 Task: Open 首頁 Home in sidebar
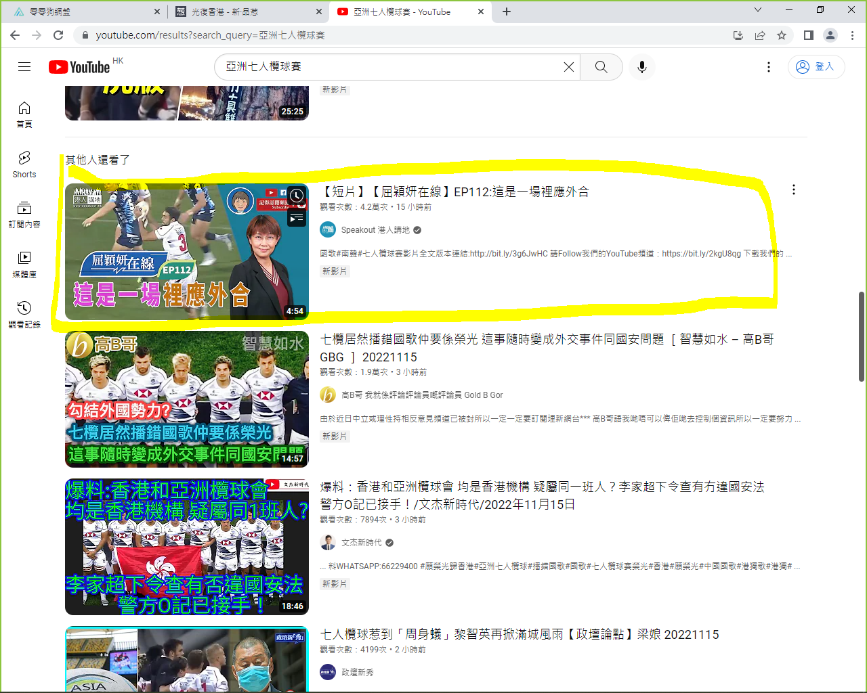(x=24, y=114)
